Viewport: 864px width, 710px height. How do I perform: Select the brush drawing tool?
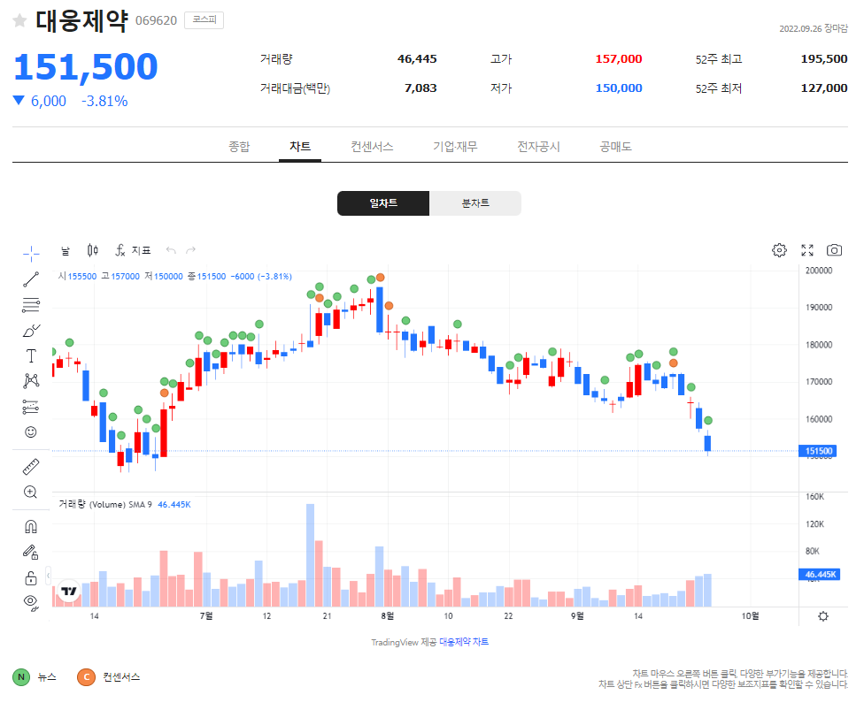pyautogui.click(x=31, y=330)
